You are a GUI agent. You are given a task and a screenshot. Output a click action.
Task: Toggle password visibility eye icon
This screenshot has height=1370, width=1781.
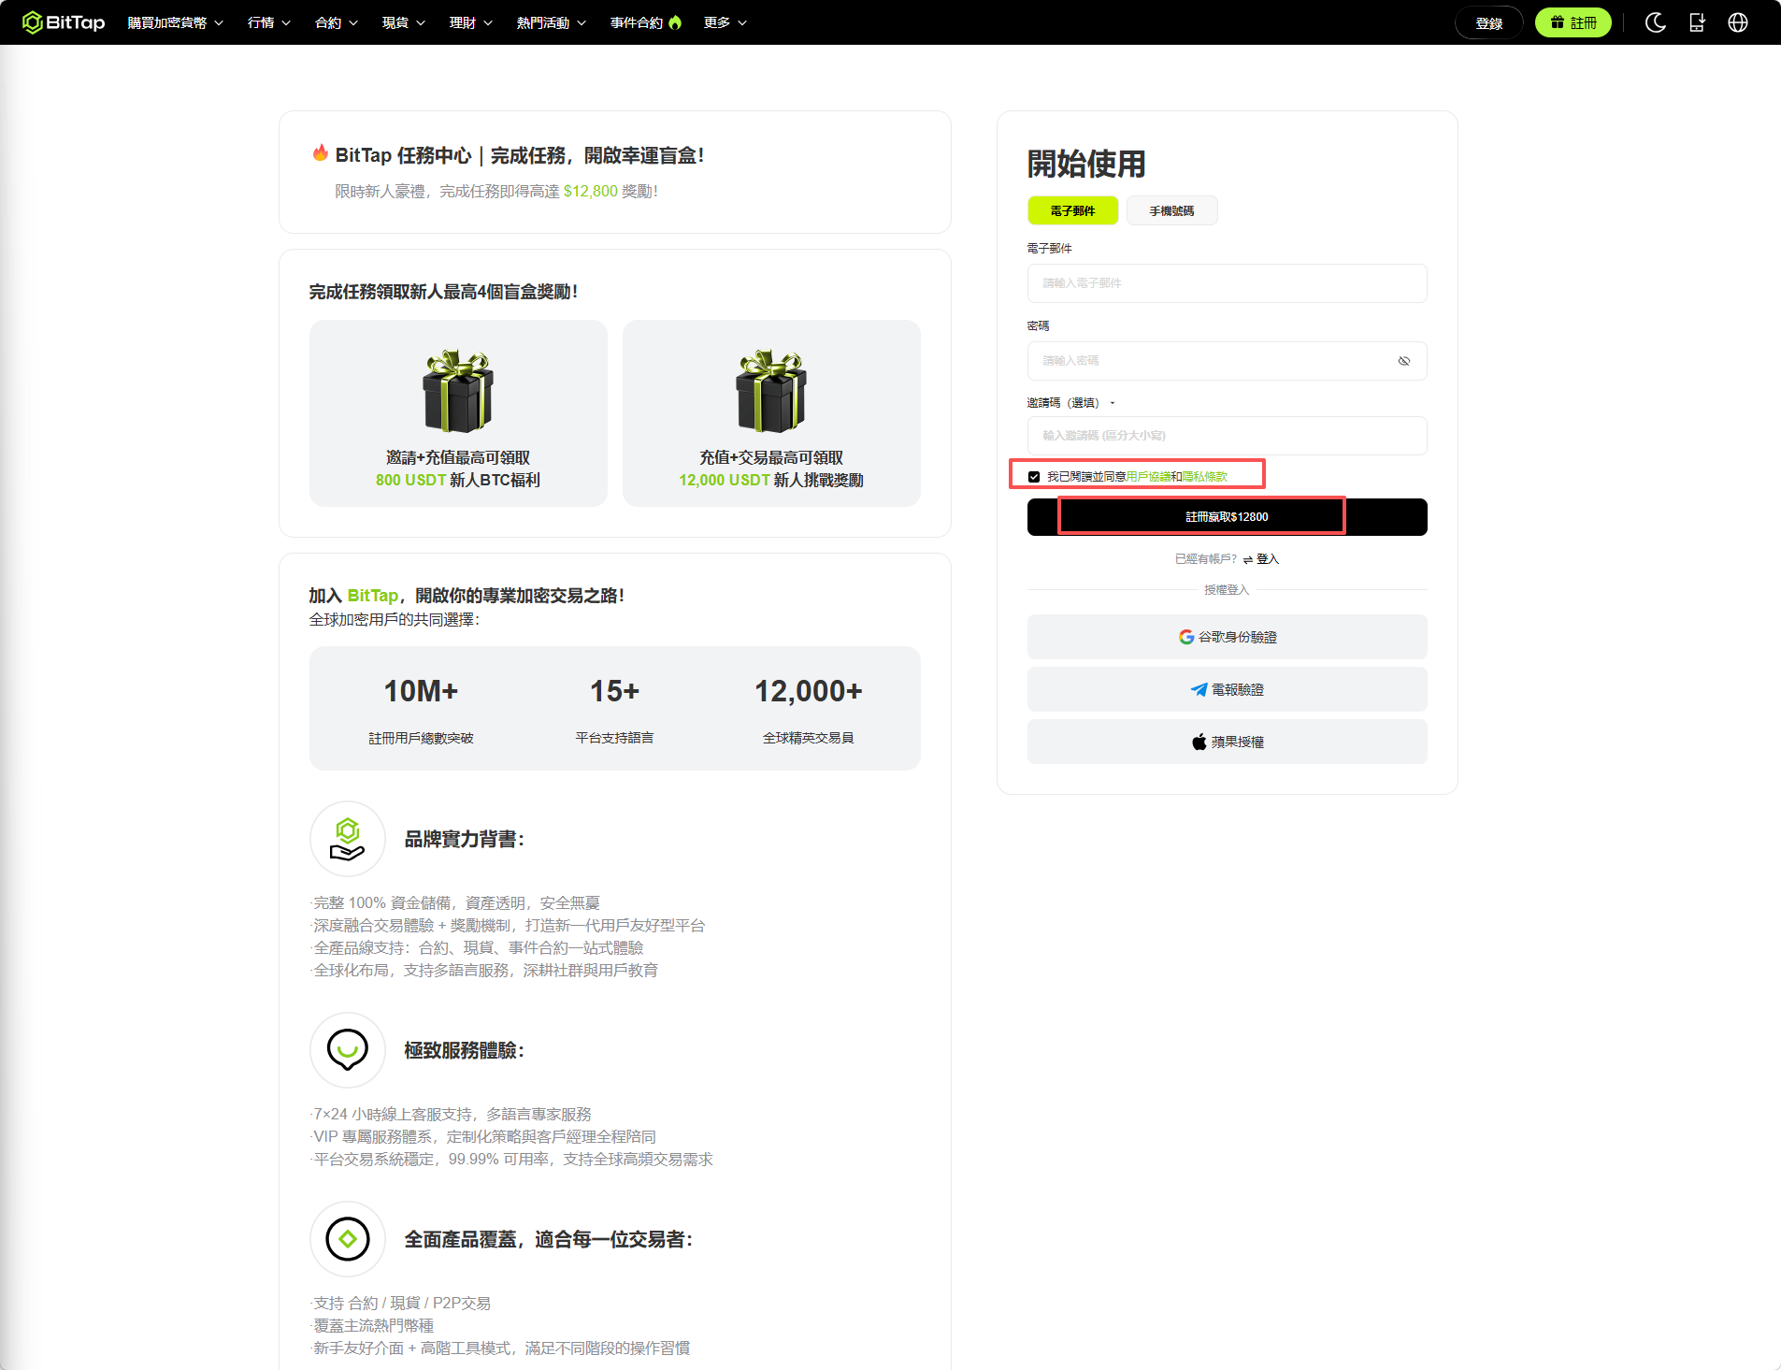tap(1404, 361)
